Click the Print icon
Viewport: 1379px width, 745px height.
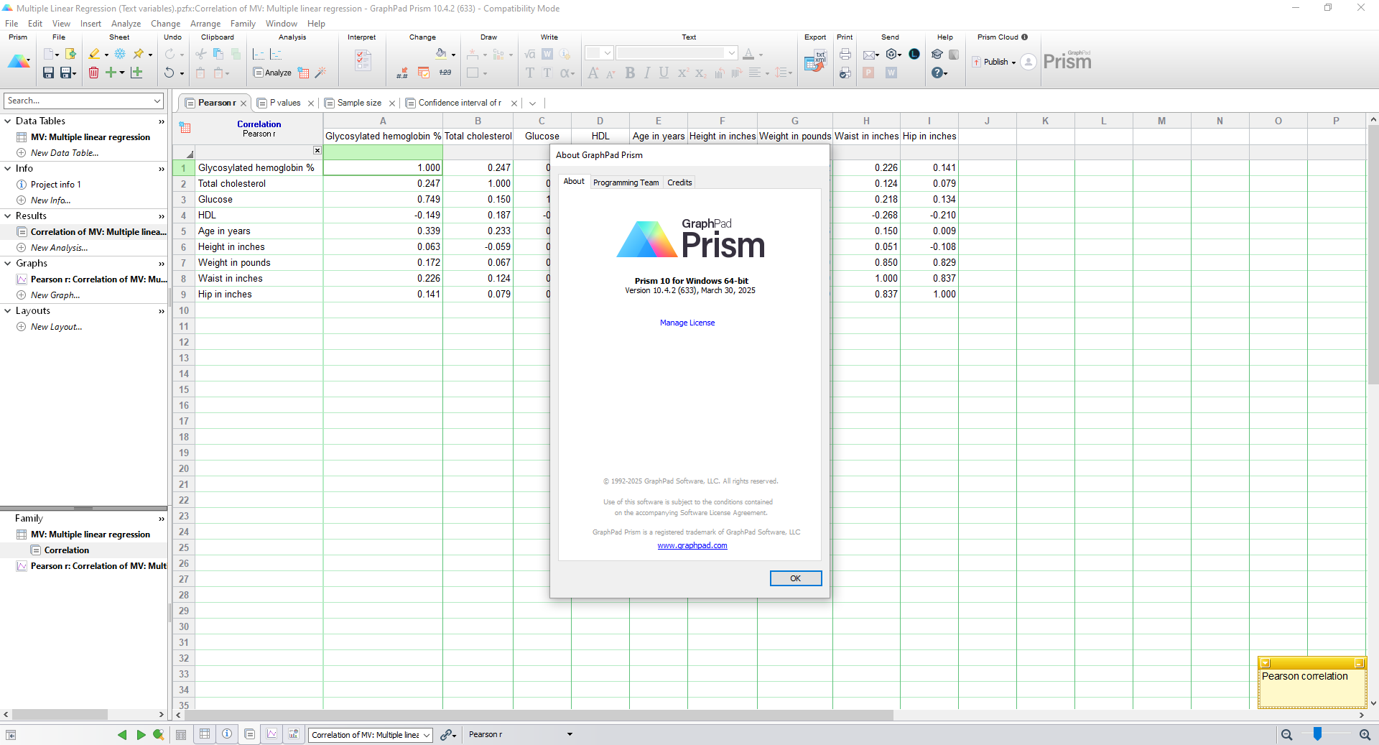click(845, 54)
